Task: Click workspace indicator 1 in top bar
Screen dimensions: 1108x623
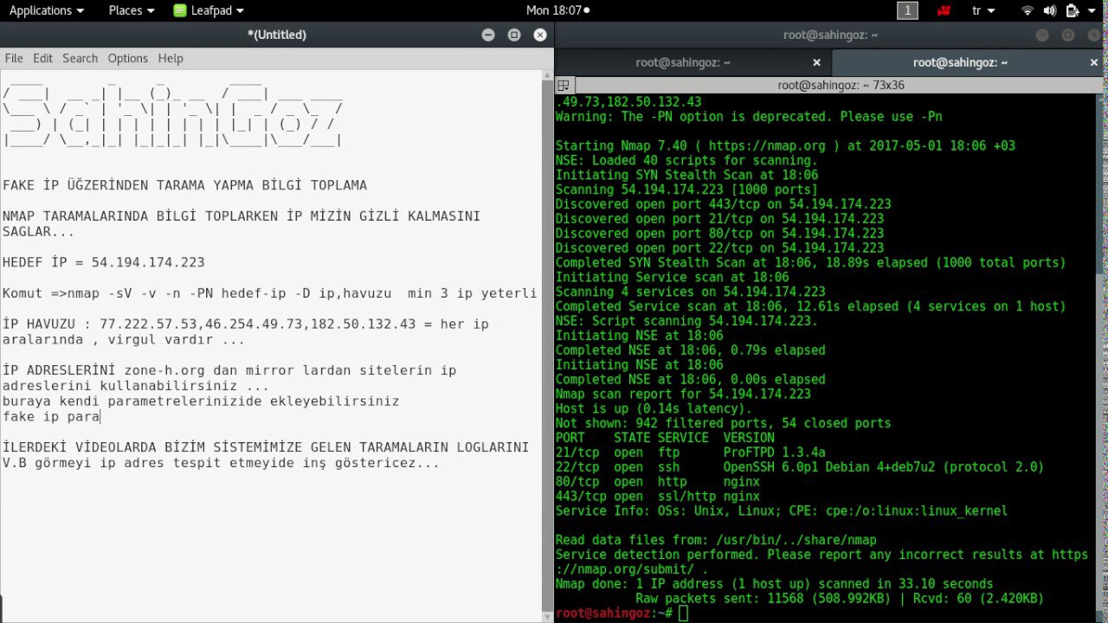Action: [907, 10]
